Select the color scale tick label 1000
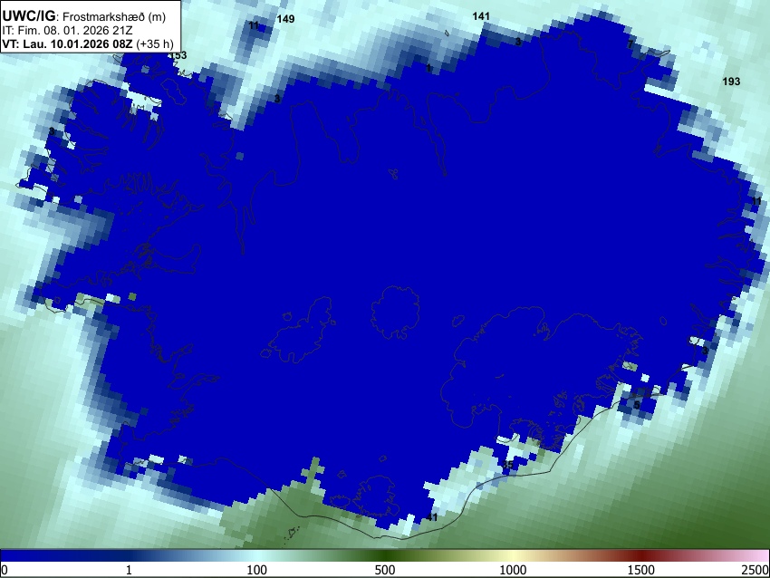Image resolution: width=770 pixels, height=578 pixels. tap(513, 570)
